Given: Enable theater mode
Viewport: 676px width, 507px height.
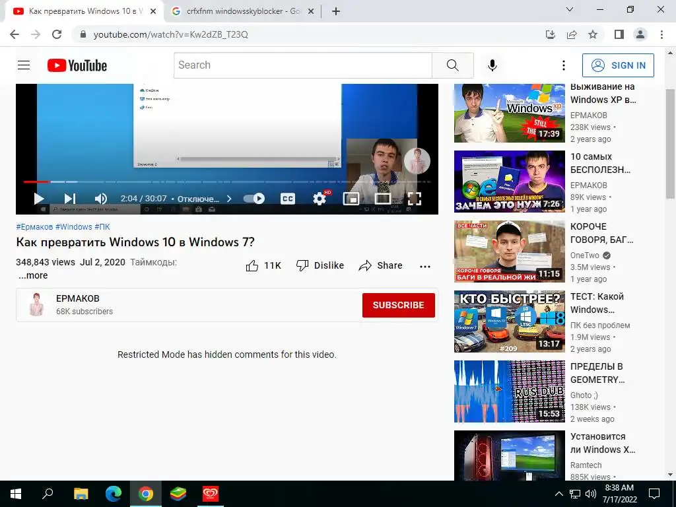Looking at the screenshot, I should (382, 199).
